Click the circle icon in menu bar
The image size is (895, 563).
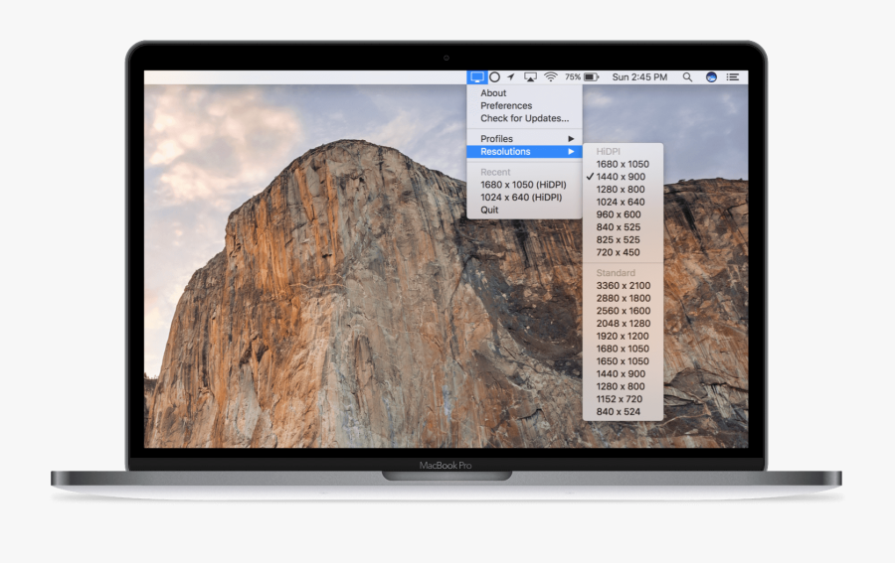pos(495,76)
